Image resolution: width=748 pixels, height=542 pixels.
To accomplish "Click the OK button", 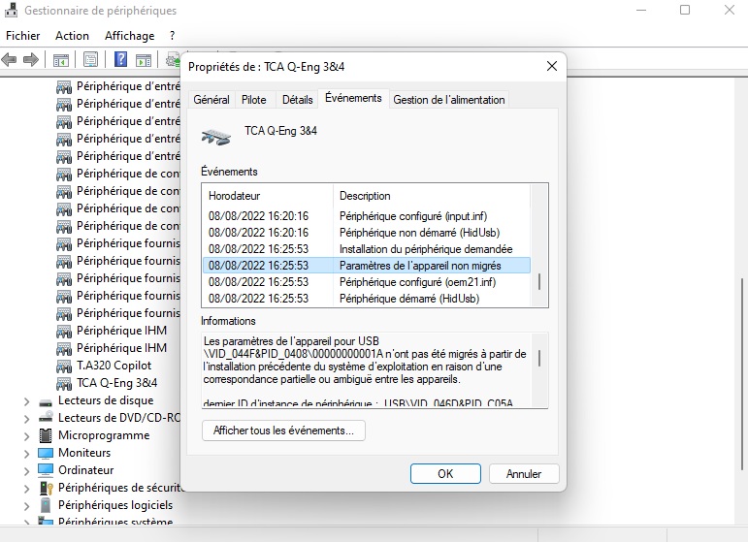I will 445,474.
